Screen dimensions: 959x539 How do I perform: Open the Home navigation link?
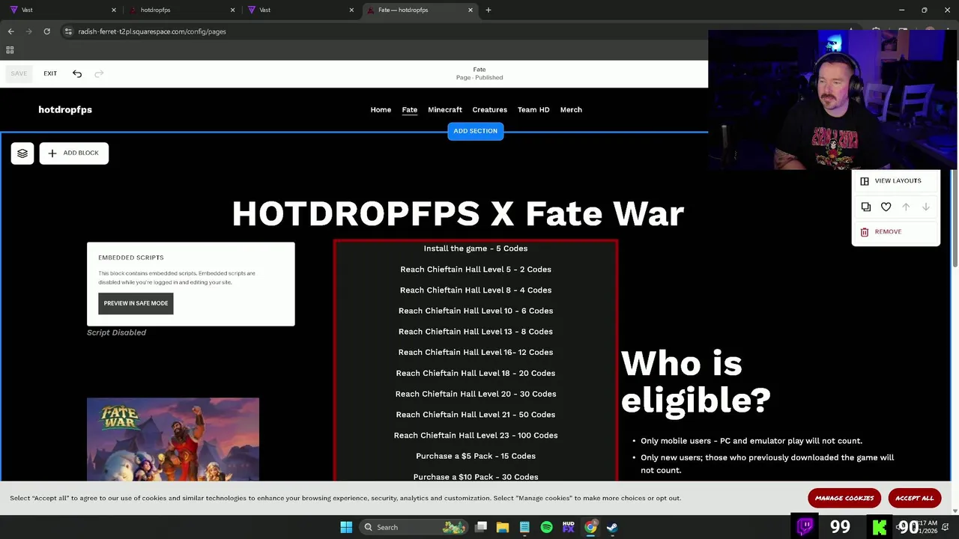click(x=381, y=109)
